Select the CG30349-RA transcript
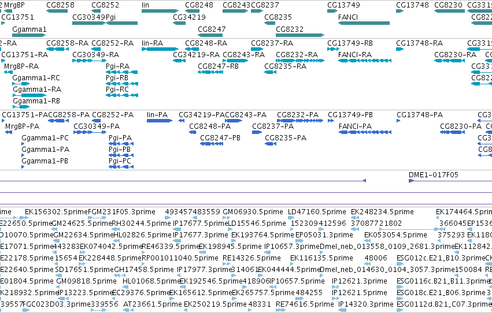Viewport: 492px width, 313px height. [90, 61]
